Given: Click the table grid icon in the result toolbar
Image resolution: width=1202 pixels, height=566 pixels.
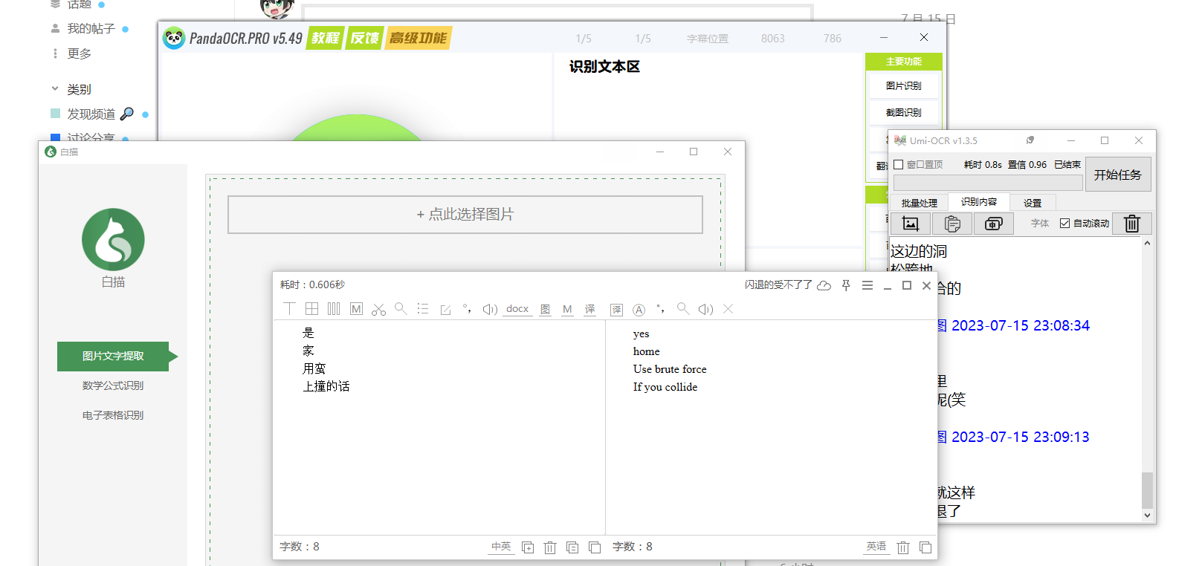Looking at the screenshot, I should 312,309.
